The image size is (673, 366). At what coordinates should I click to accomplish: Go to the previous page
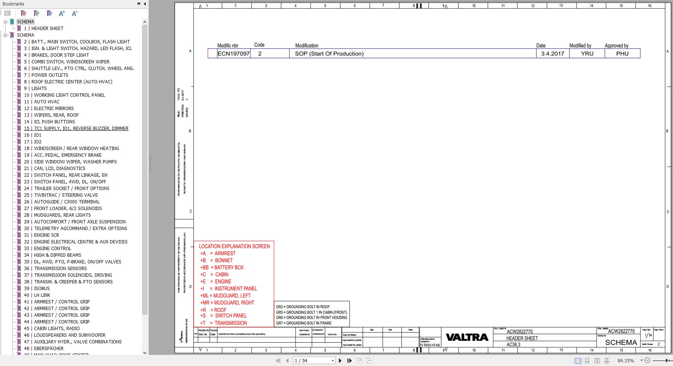click(x=288, y=360)
